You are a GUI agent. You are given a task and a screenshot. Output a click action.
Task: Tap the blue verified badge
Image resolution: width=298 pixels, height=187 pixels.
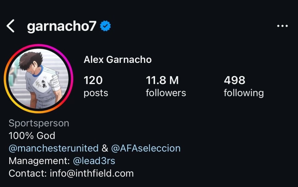(106, 26)
